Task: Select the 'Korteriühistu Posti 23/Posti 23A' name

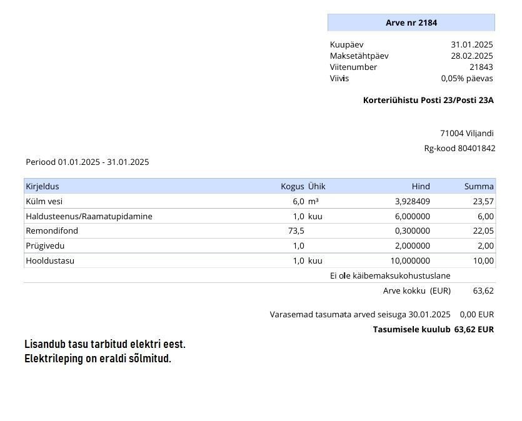Action: pyautogui.click(x=428, y=100)
